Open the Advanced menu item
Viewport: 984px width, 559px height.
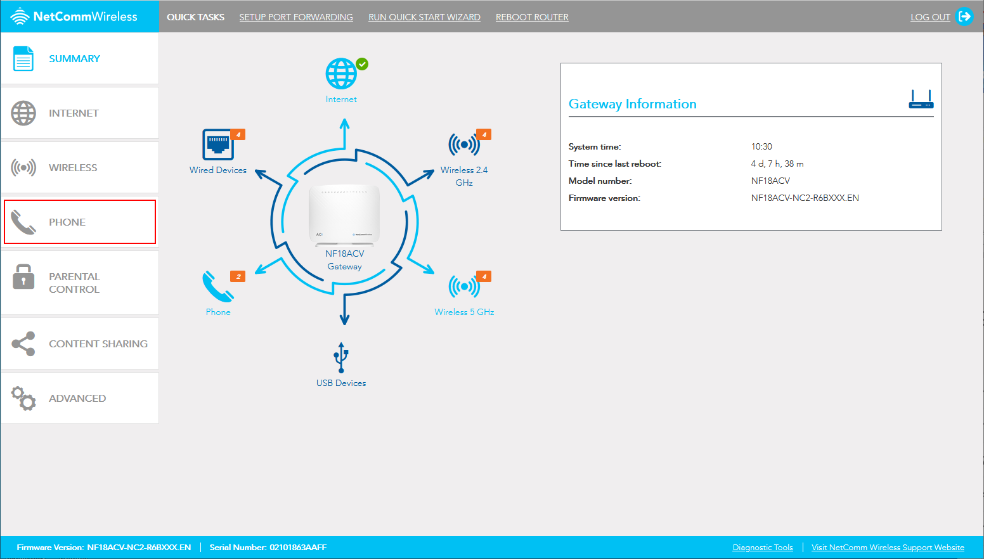click(x=80, y=398)
